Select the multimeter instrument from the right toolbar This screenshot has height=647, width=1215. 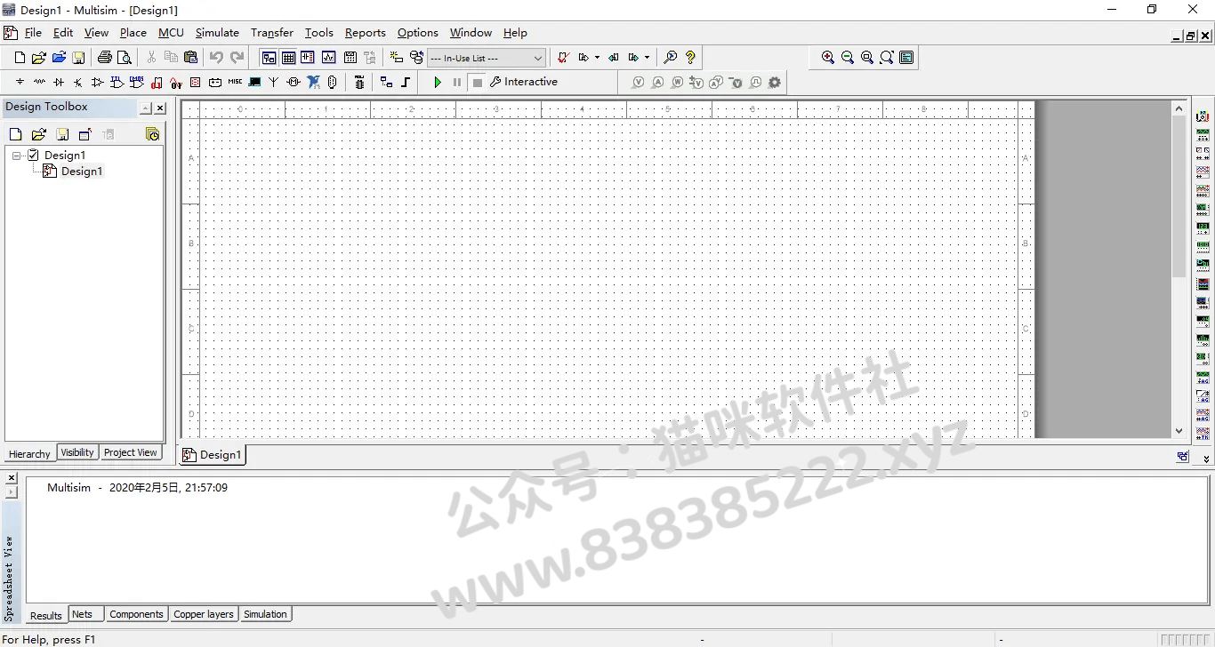1203,116
